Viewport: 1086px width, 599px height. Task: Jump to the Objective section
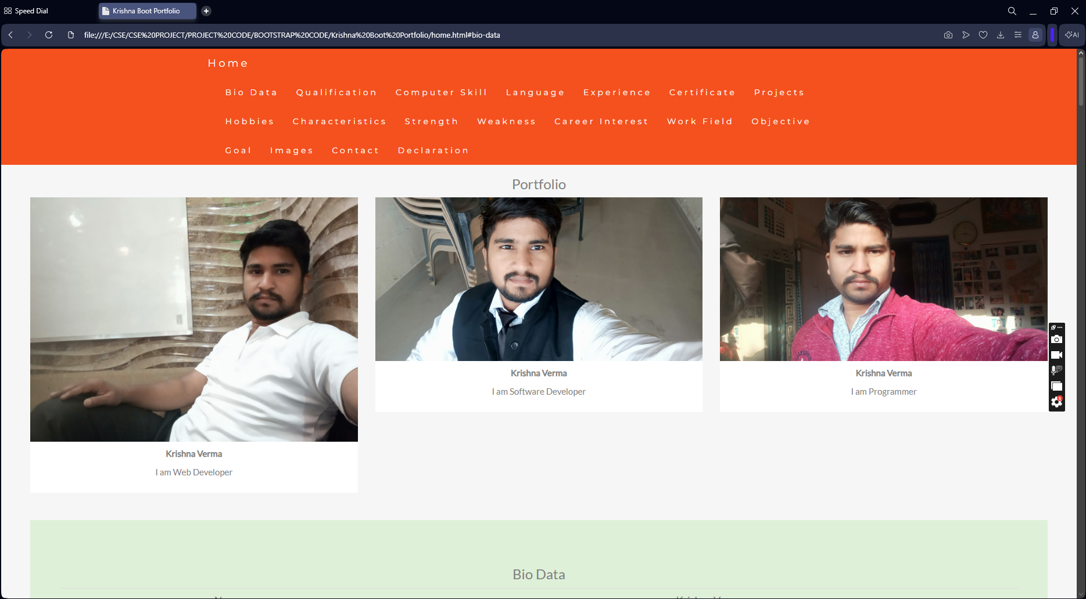(781, 121)
